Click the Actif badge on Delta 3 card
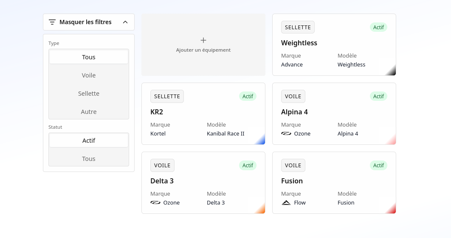This screenshot has width=451, height=238. pyautogui.click(x=248, y=166)
